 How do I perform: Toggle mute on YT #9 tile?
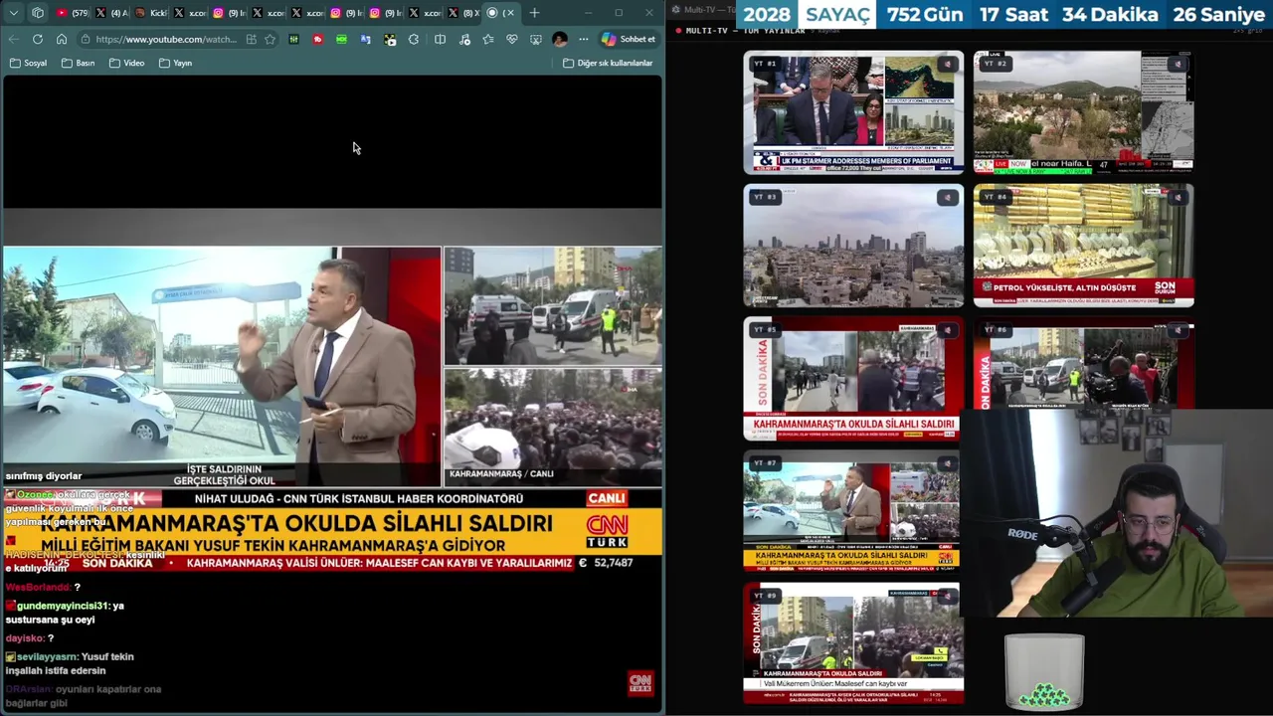click(946, 596)
